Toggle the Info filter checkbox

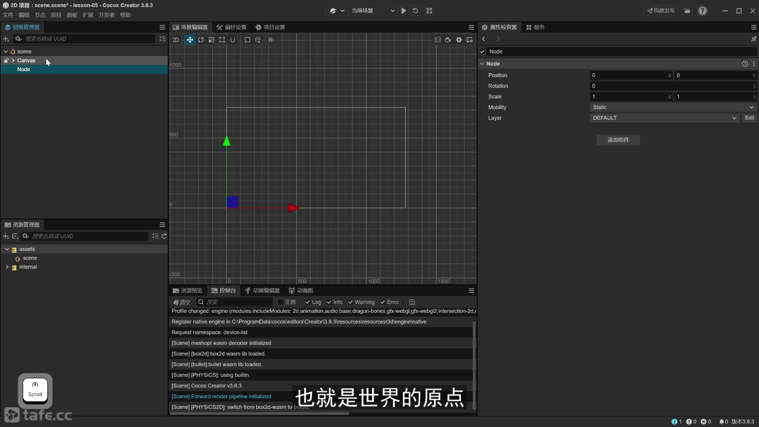click(x=329, y=302)
